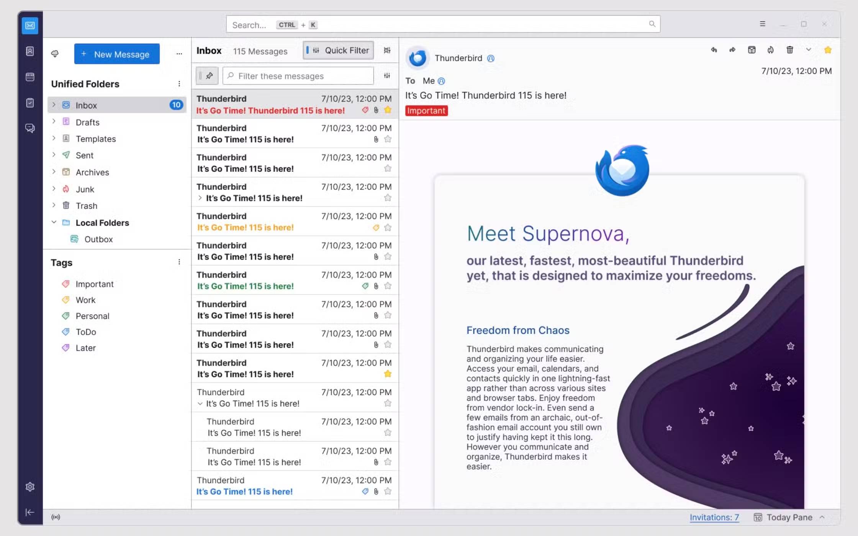
Task: Open Settings gear in the sidebar
Action: click(30, 487)
